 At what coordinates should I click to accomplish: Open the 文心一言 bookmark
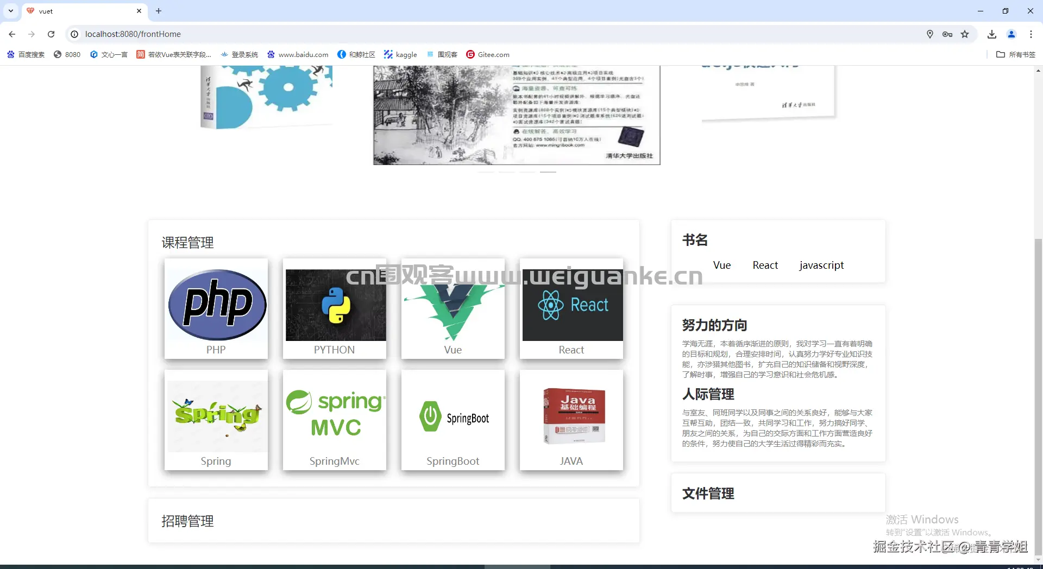pyautogui.click(x=109, y=54)
